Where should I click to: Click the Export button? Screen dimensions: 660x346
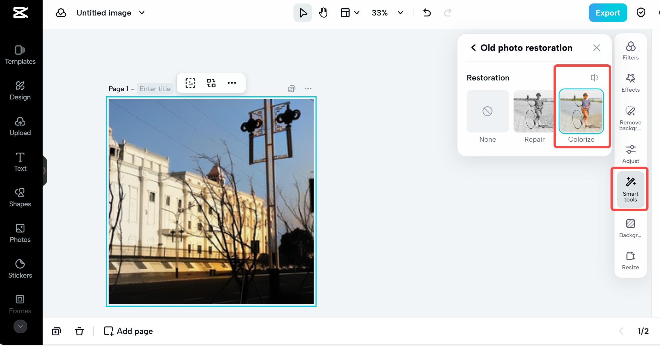(608, 13)
